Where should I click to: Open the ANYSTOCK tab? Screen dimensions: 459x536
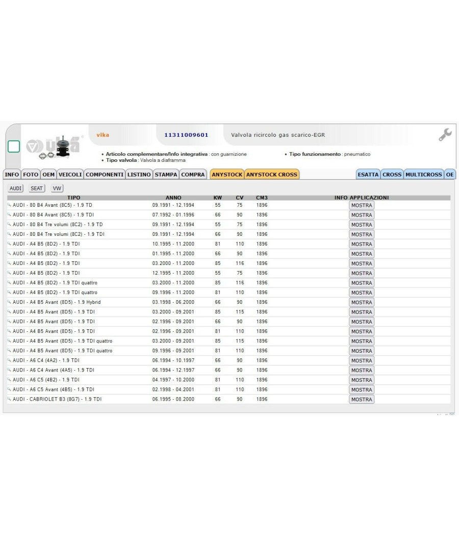pyautogui.click(x=227, y=175)
